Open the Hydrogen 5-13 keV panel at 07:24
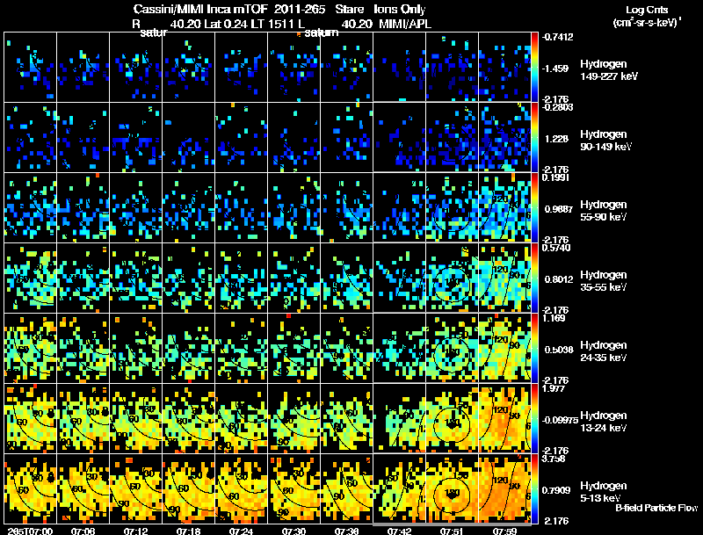Image resolution: width=703 pixels, height=535 pixels. 241,489
